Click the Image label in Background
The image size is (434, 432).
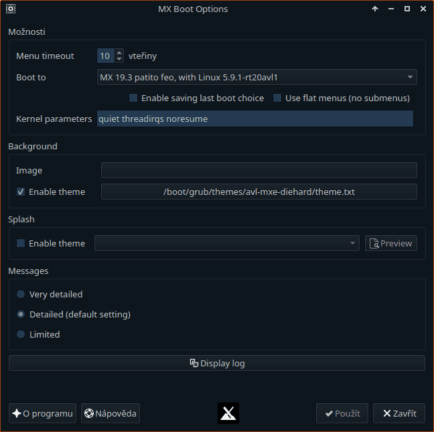point(29,171)
